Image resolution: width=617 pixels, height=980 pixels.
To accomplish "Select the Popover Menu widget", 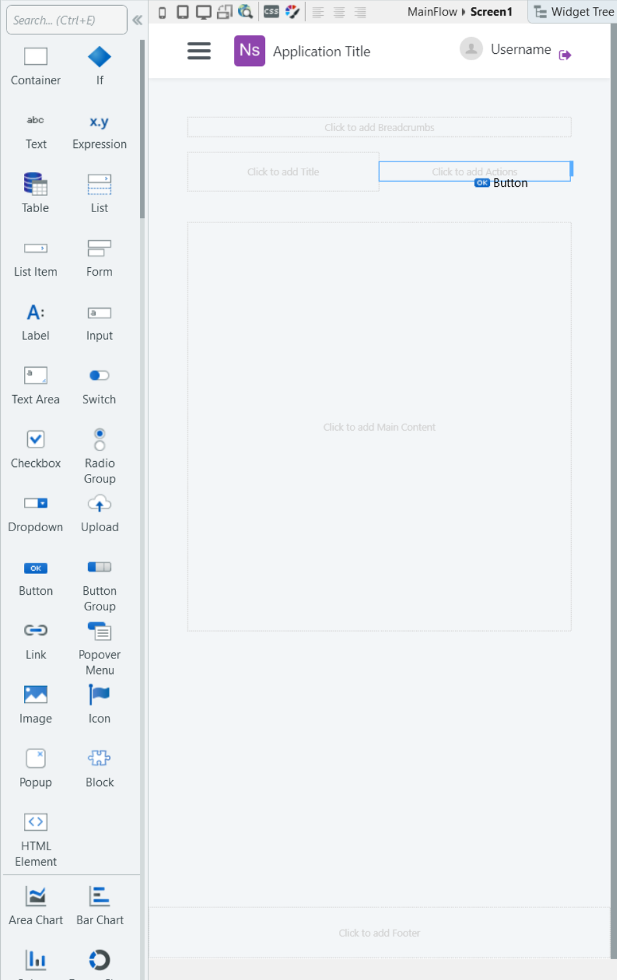I will 99,649.
